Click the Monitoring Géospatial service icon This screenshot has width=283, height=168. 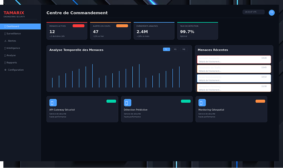pyautogui.click(x=202, y=103)
